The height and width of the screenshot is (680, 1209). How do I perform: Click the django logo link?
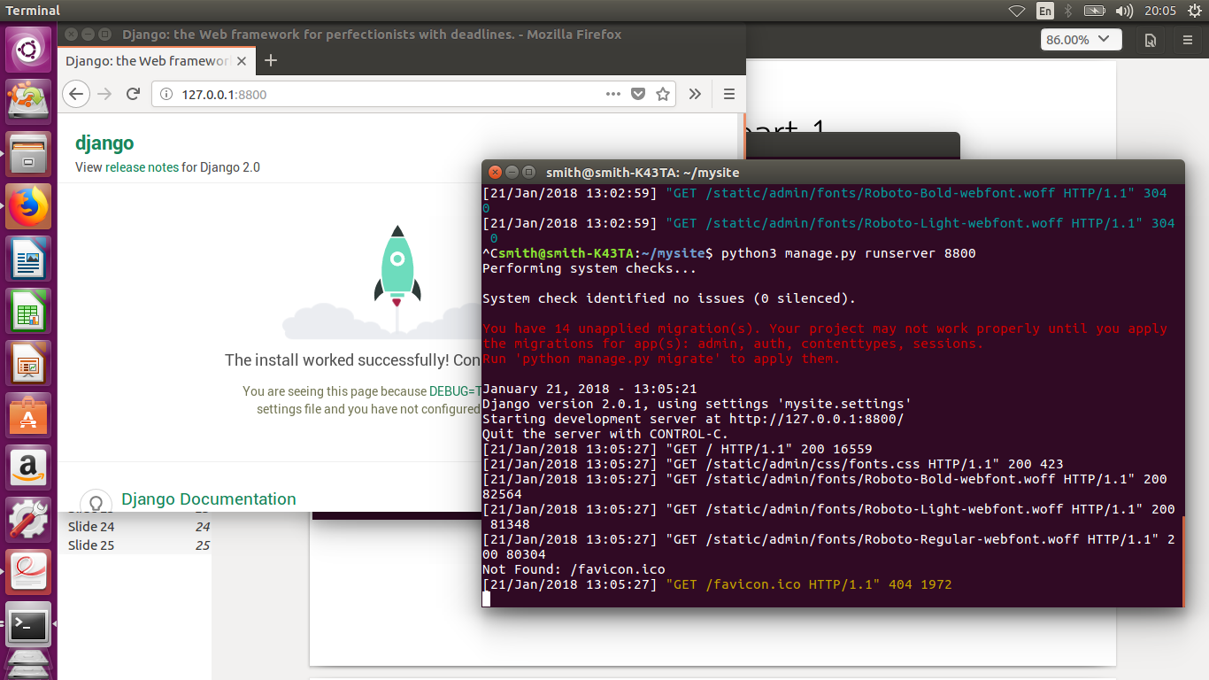[104, 143]
